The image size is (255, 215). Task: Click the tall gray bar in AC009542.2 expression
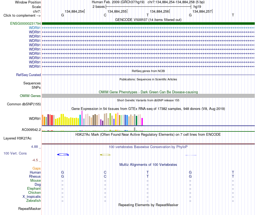coord(134,129)
